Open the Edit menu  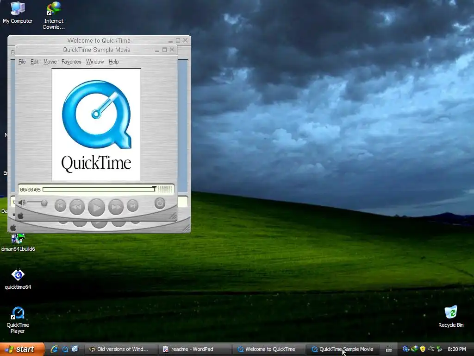click(34, 62)
